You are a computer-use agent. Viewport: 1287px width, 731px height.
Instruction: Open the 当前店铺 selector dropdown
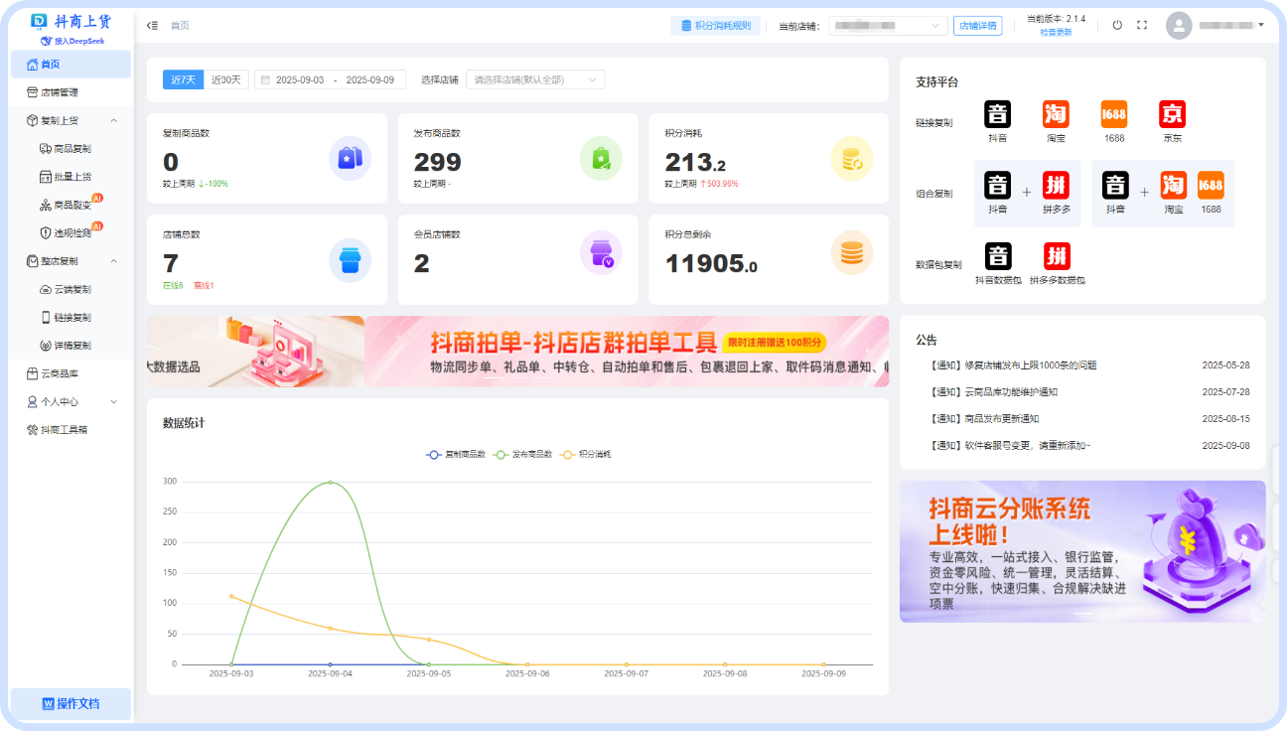tap(888, 26)
